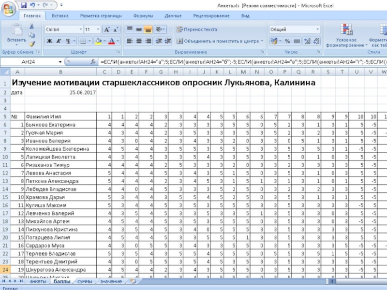Click the font color red A button
The image size is (387, 290).
coord(111,42)
